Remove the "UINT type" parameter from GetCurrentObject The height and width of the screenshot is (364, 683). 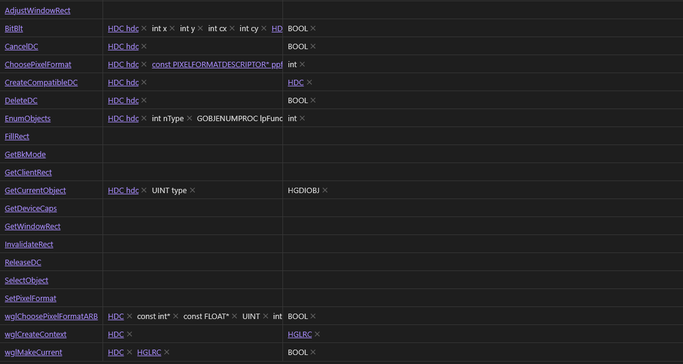pyautogui.click(x=192, y=190)
